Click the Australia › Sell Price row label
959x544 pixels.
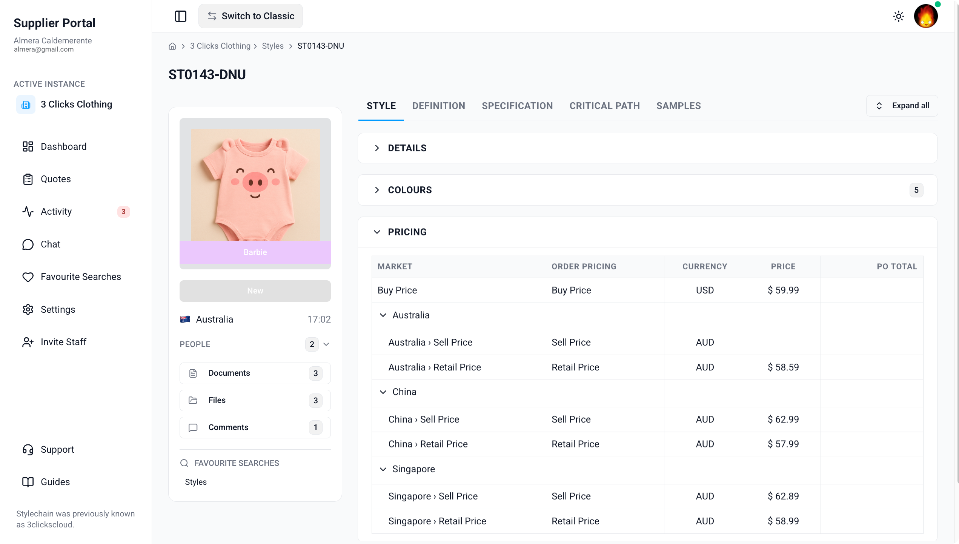pos(430,342)
